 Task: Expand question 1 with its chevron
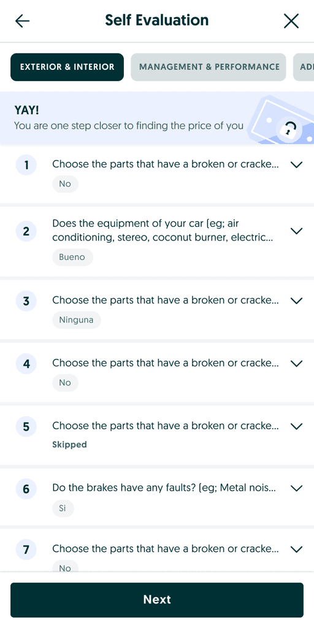(x=296, y=164)
